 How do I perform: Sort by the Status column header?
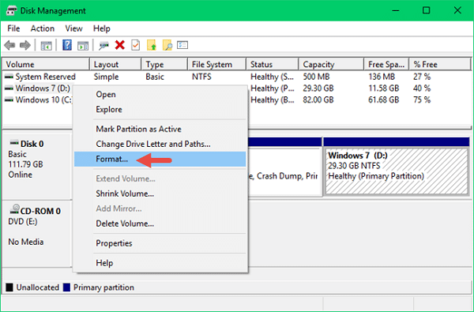(273, 65)
